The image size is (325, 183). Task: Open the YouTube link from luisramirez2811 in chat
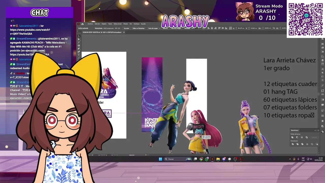click(30, 32)
